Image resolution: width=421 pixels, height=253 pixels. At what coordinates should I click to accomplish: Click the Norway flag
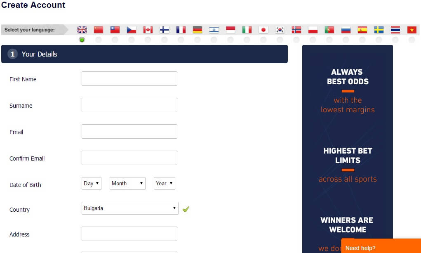pyautogui.click(x=296, y=30)
